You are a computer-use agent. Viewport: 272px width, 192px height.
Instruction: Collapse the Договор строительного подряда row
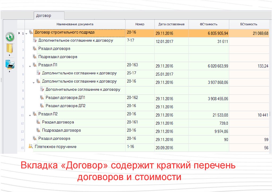point(26,34)
